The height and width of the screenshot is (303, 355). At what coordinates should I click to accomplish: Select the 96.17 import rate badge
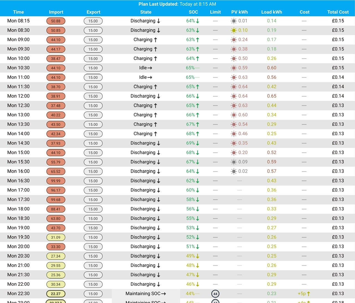click(x=56, y=190)
